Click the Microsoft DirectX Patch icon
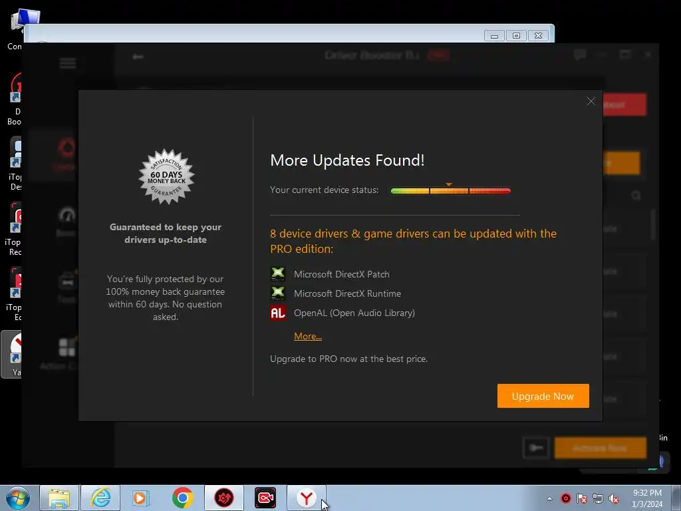 (278, 274)
